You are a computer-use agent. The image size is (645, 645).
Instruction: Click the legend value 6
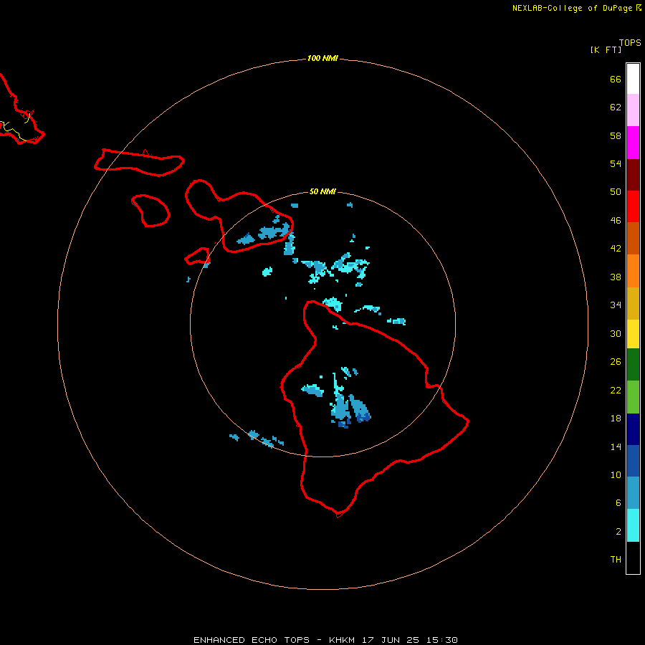pyautogui.click(x=618, y=503)
